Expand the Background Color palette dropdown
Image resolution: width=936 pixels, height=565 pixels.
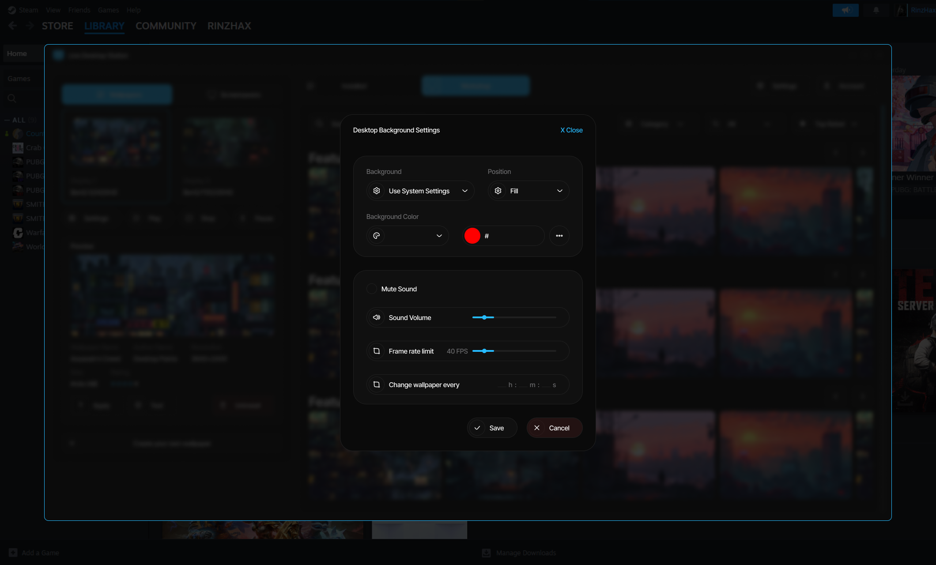point(408,236)
